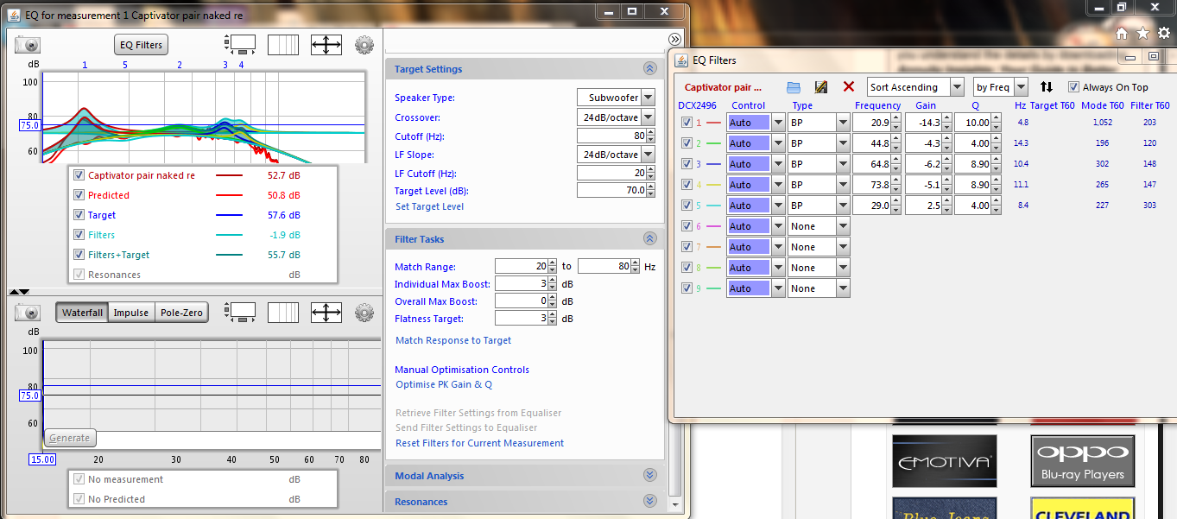Collapse Filter Tasks section
This screenshot has width=1177, height=519.
(650, 239)
